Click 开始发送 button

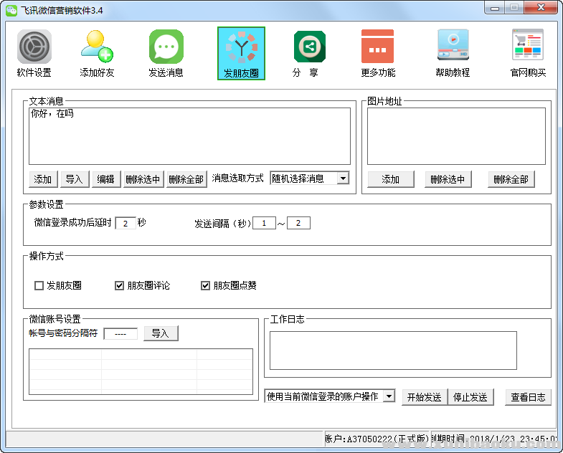pos(424,397)
